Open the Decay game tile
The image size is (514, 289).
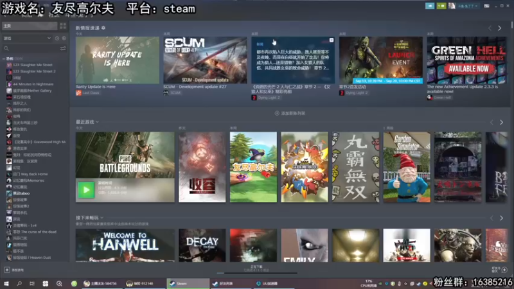point(202,245)
